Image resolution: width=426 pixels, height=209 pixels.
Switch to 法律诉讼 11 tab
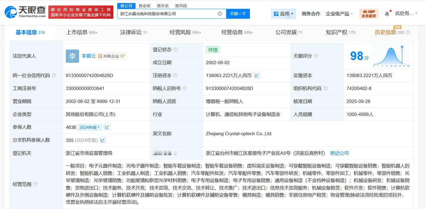133,32
